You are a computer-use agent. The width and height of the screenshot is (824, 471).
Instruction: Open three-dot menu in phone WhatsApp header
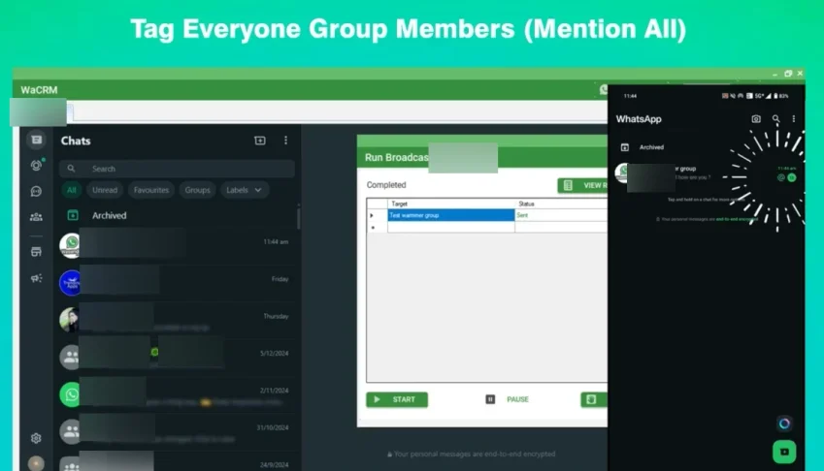tap(794, 119)
